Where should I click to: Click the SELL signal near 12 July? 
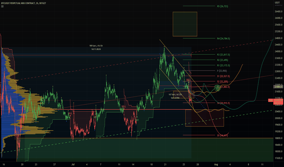click(124, 107)
